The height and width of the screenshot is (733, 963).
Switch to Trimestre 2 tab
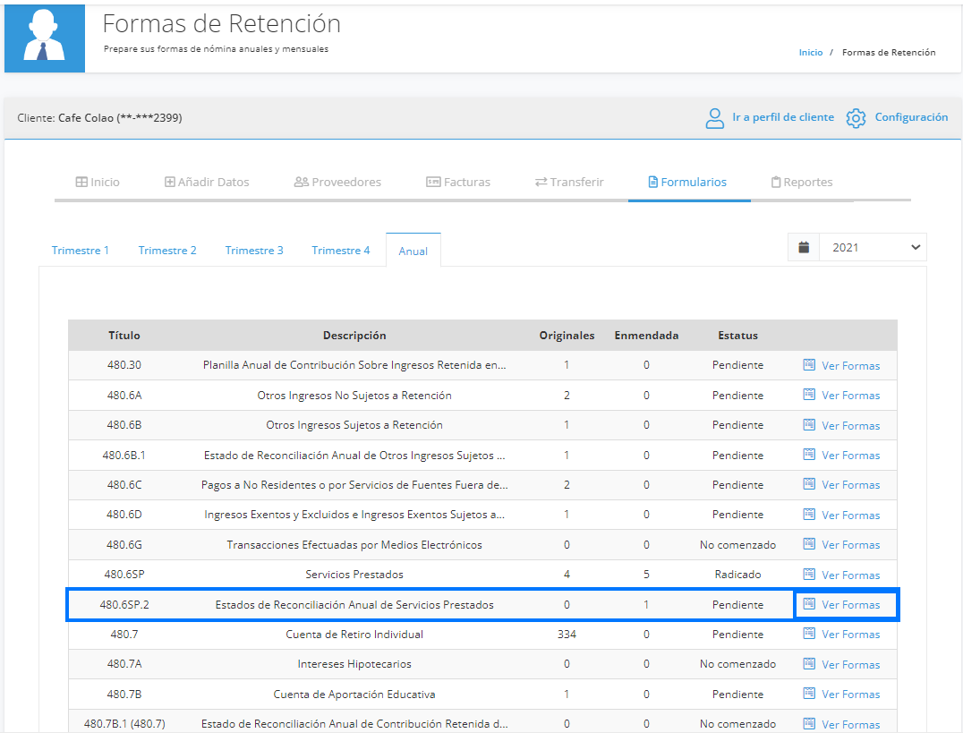click(167, 250)
